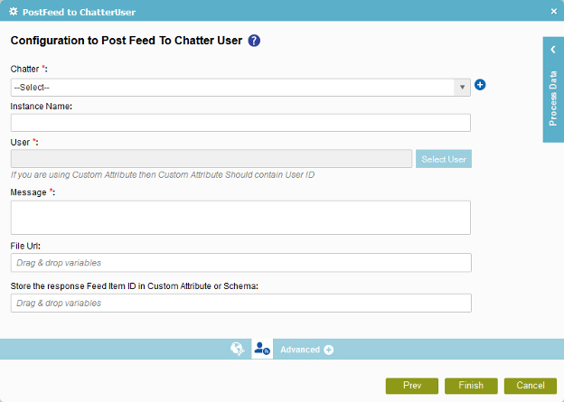Screen dimensions: 564x402
Task: Focus the response Feed Item ID field
Action: [241, 303]
